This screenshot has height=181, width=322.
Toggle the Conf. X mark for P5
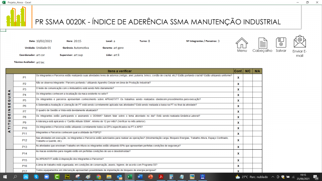point(238,100)
